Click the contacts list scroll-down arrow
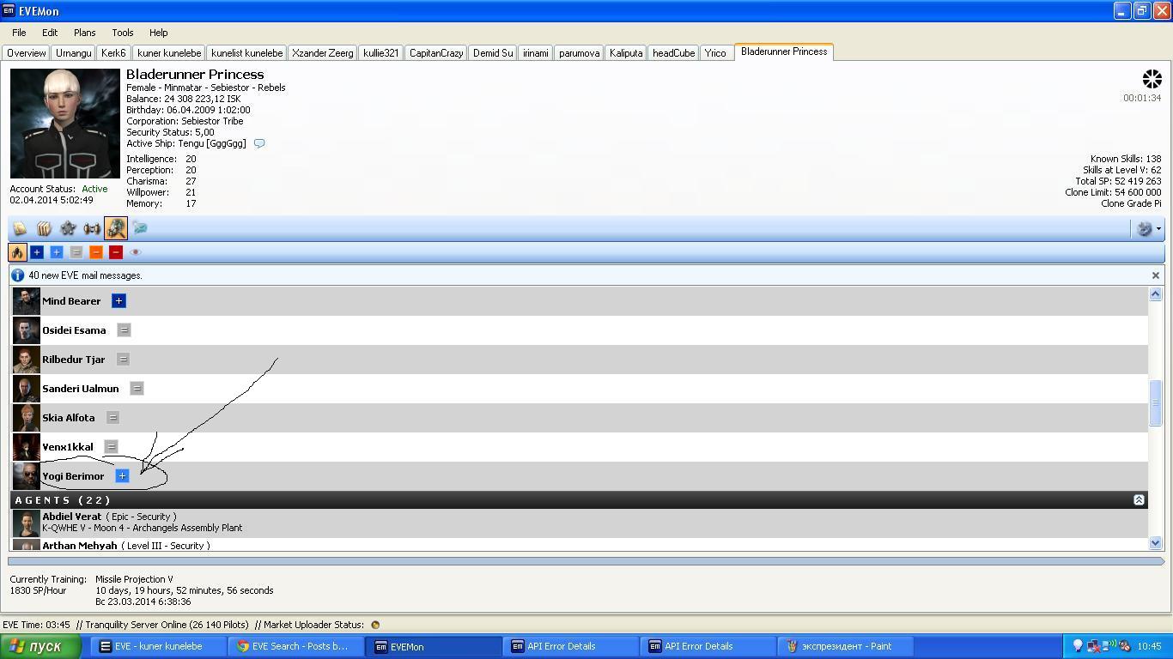The height and width of the screenshot is (659, 1173). [x=1155, y=542]
